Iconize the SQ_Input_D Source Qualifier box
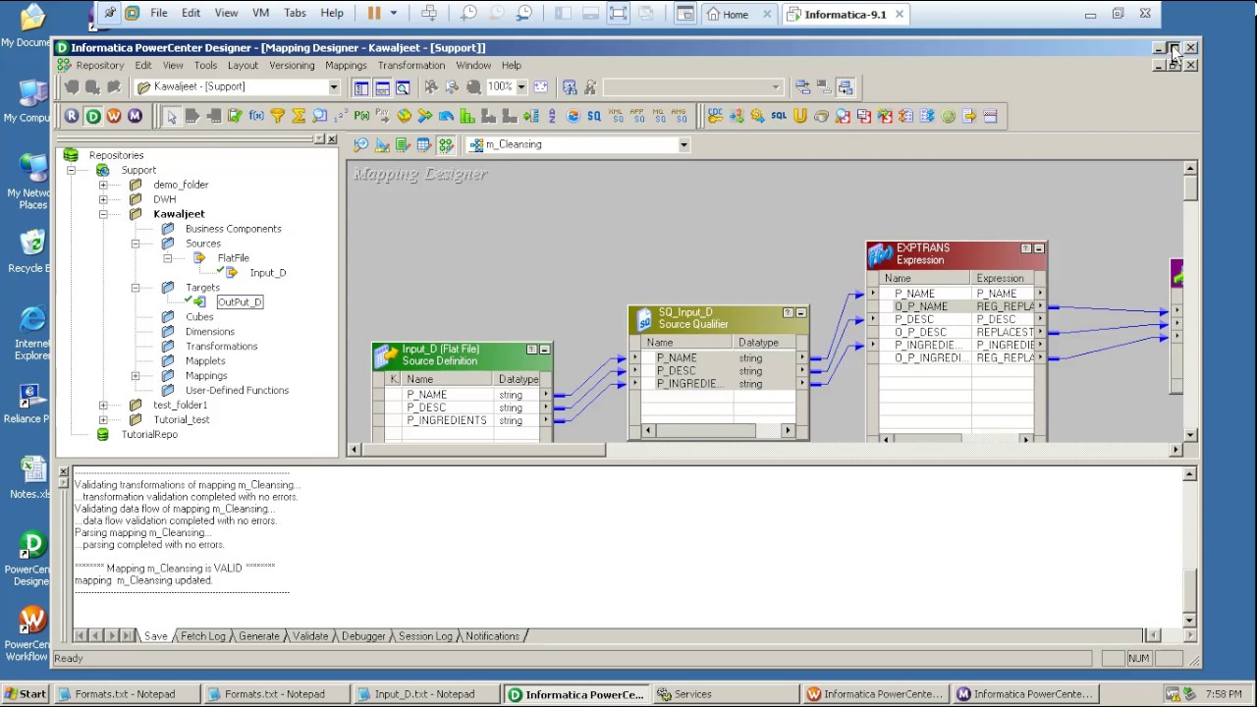The width and height of the screenshot is (1257, 707). (x=800, y=313)
